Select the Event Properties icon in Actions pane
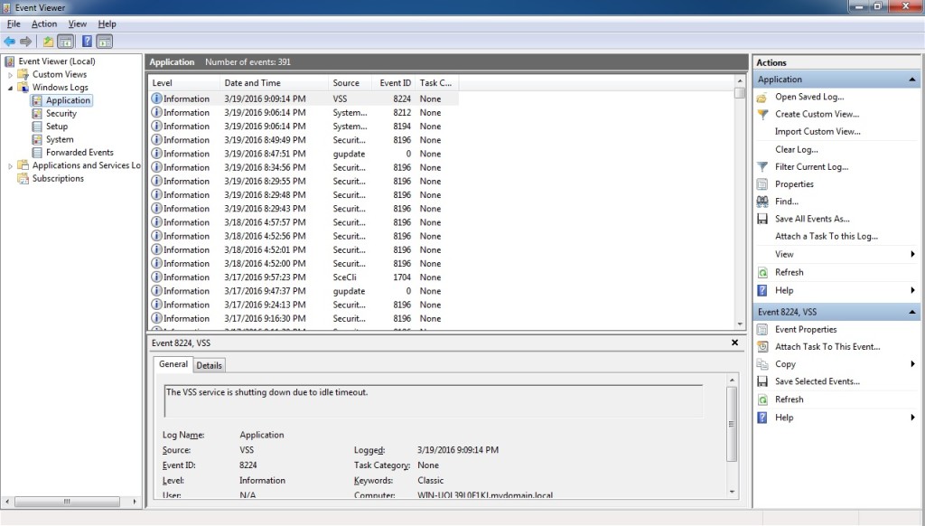Screen dimensions: 925x526 761,329
